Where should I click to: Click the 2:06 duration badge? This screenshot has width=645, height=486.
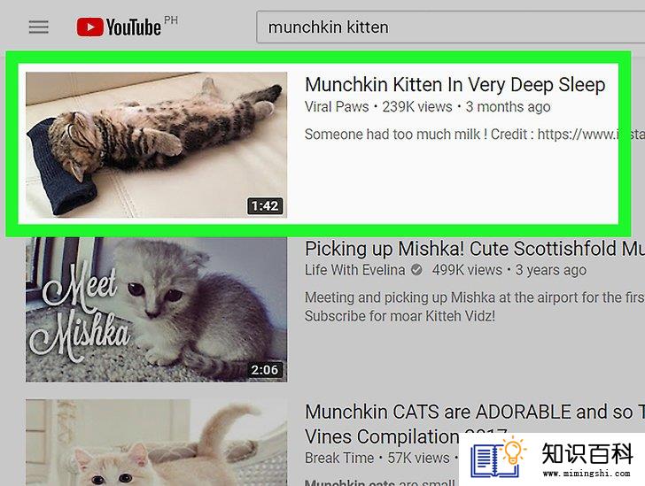265,370
